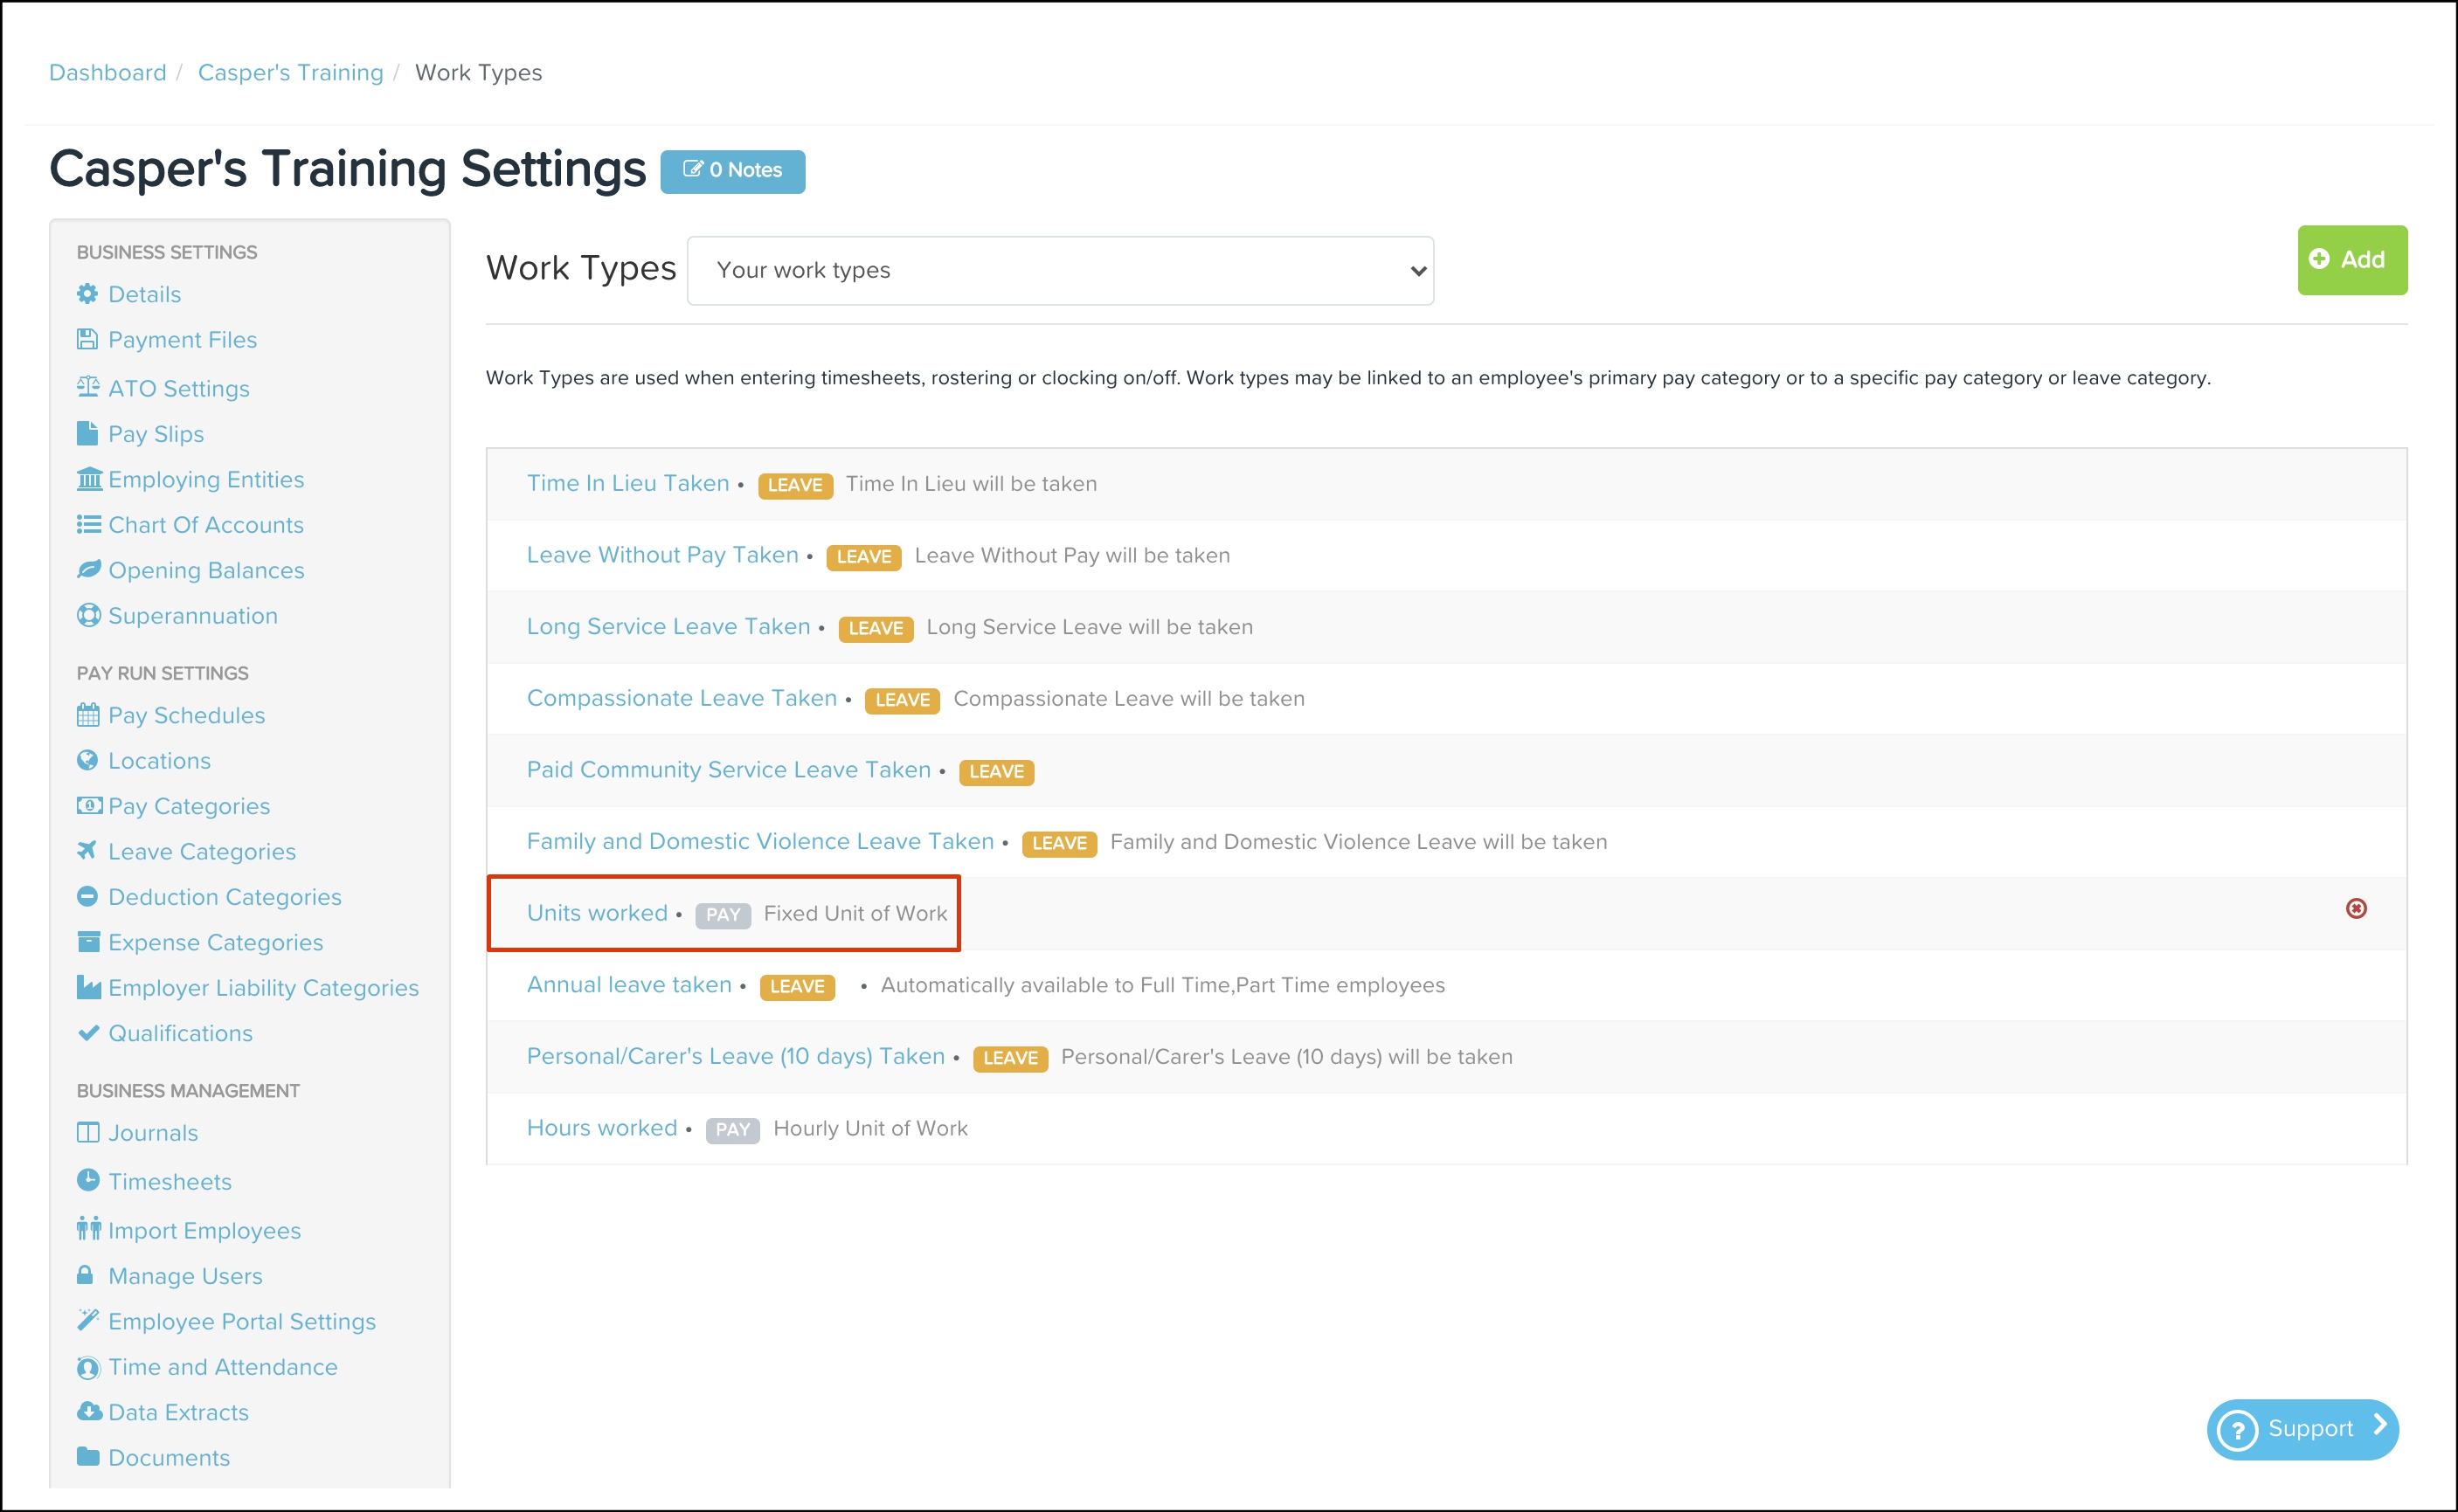Screen dimensions: 2458x1512
Task: Open the Units worked work type
Action: (598, 913)
